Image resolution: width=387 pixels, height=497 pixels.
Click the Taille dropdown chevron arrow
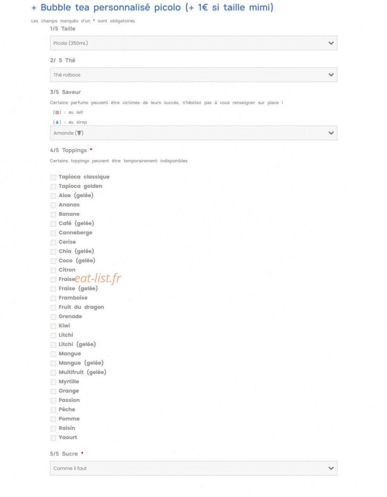[x=331, y=43]
